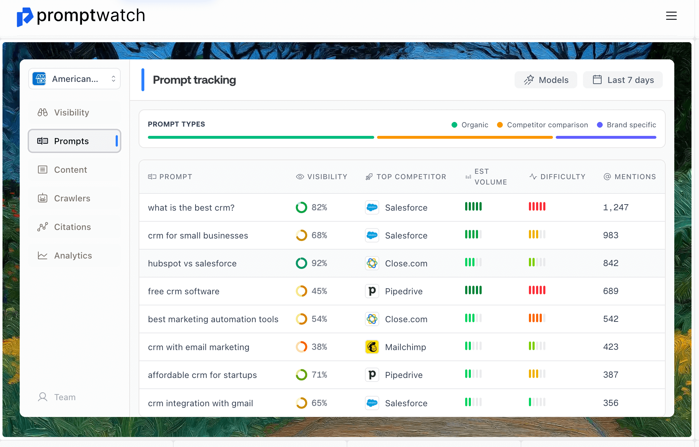699x447 pixels.
Task: Open the Models selector
Action: coord(546,80)
